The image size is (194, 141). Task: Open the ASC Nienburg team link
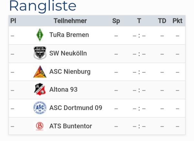(x=70, y=72)
